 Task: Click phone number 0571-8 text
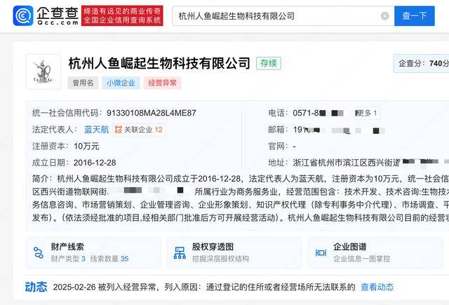pos(306,113)
